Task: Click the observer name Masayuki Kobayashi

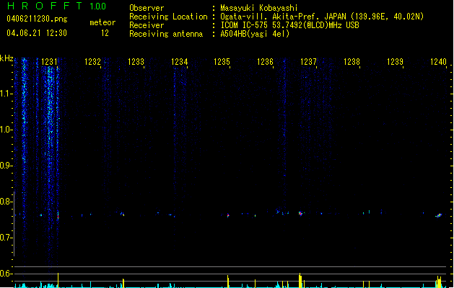Action: [259, 8]
